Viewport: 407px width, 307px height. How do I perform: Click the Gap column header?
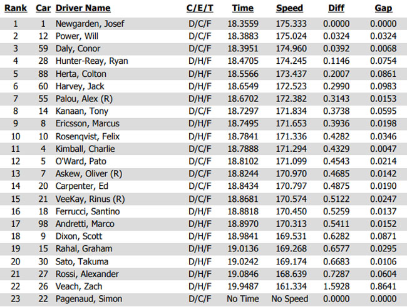383,8
